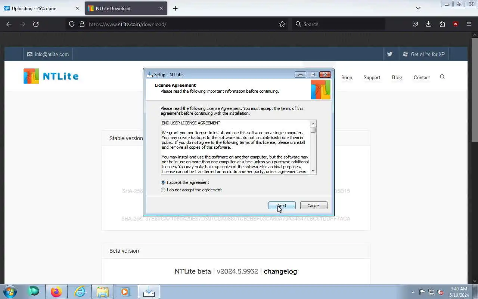
Task: Click license text scrollbar up arrow
Action: (x=313, y=123)
